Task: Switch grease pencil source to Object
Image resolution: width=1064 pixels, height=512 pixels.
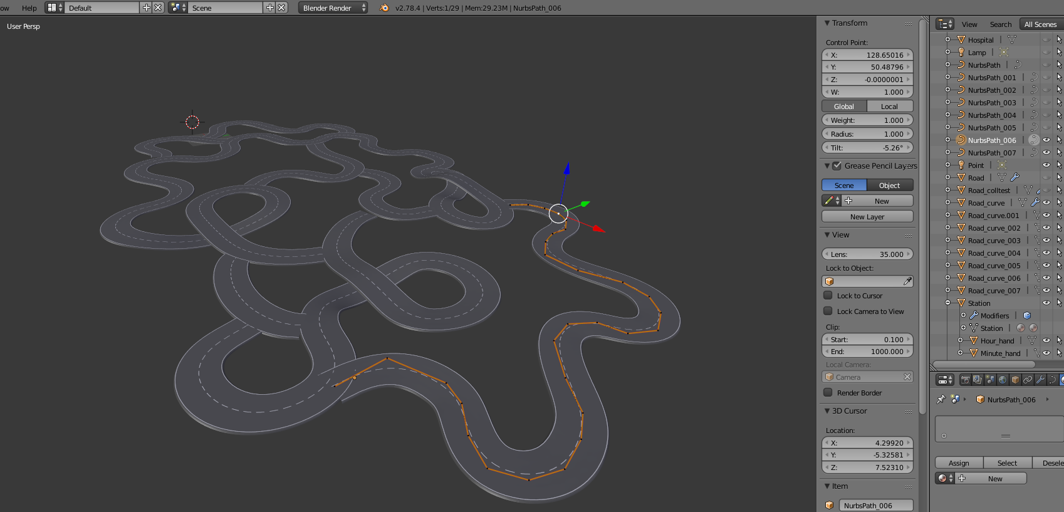Action: coord(890,185)
